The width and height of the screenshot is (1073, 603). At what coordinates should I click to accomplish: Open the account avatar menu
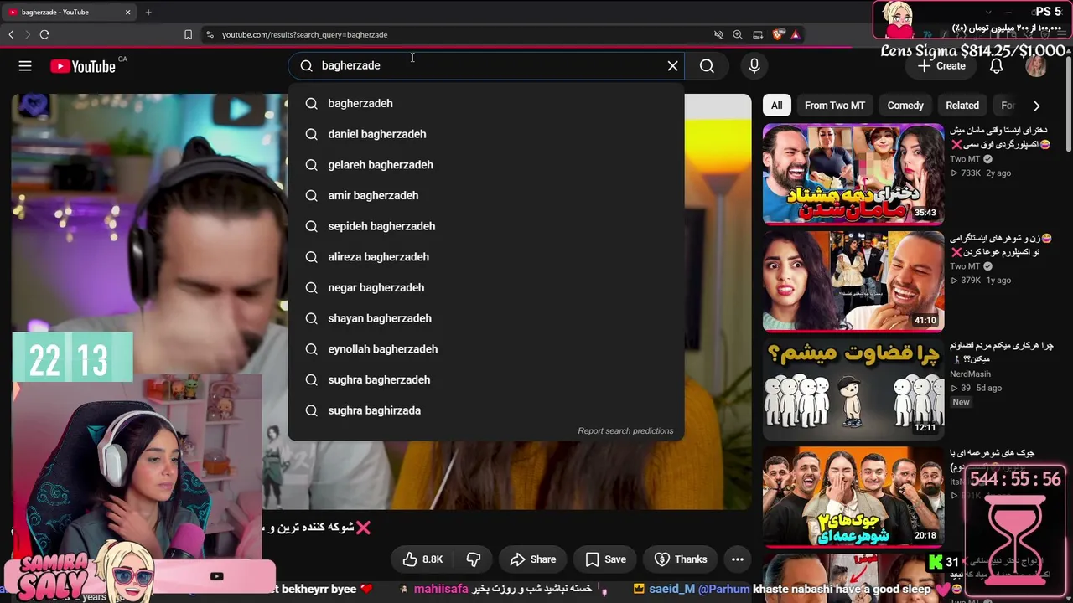coord(1036,66)
